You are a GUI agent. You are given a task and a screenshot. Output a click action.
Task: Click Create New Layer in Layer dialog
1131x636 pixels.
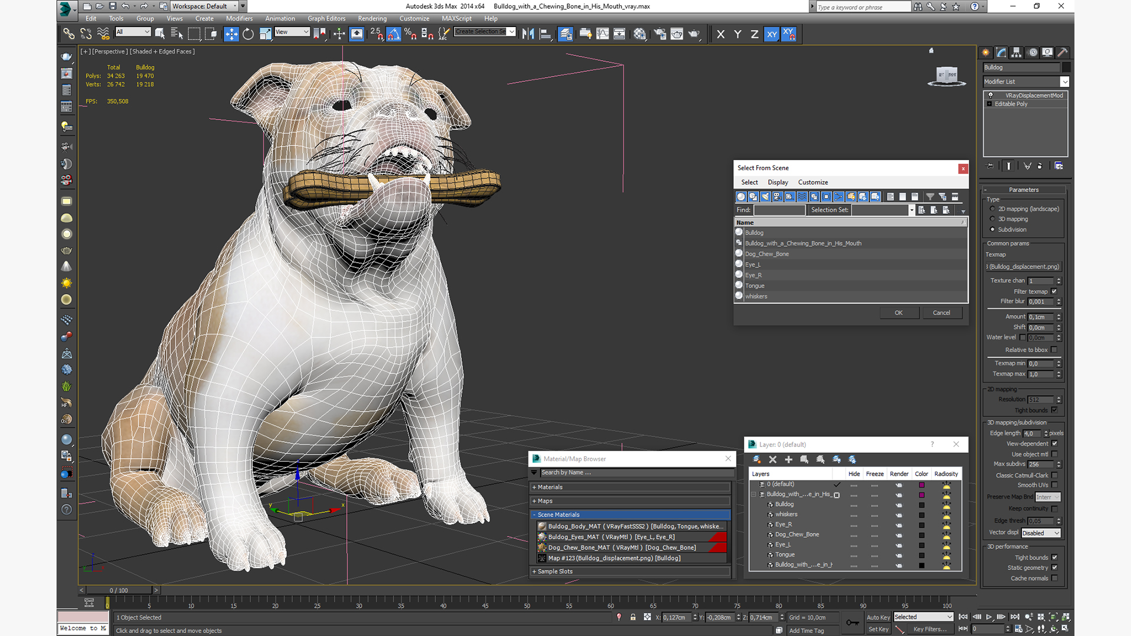click(757, 459)
